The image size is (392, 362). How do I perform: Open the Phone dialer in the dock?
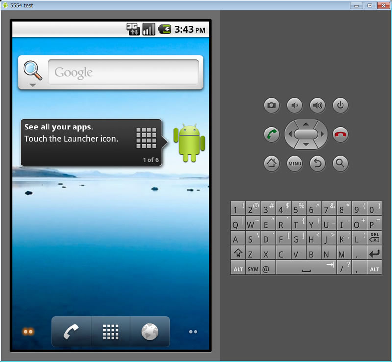pyautogui.click(x=72, y=332)
